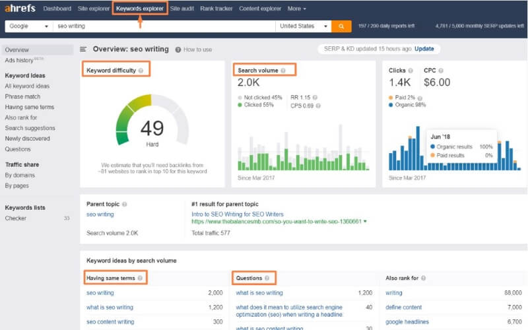Click help icon next to Search volume

(x=284, y=70)
